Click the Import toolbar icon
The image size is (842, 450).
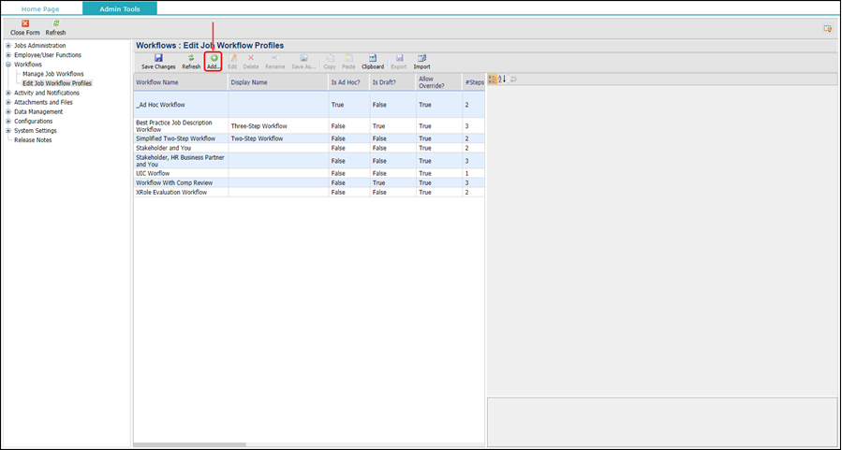coord(422,58)
